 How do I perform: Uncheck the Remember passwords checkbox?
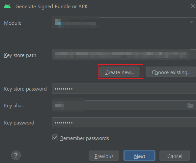(55, 138)
